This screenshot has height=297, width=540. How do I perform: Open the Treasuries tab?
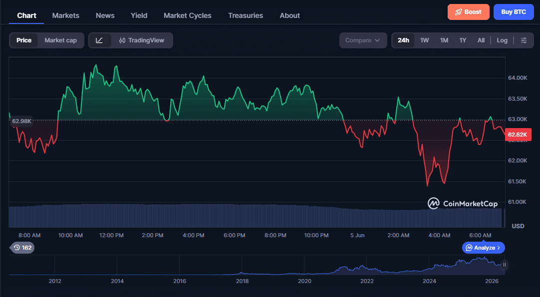pyautogui.click(x=246, y=15)
